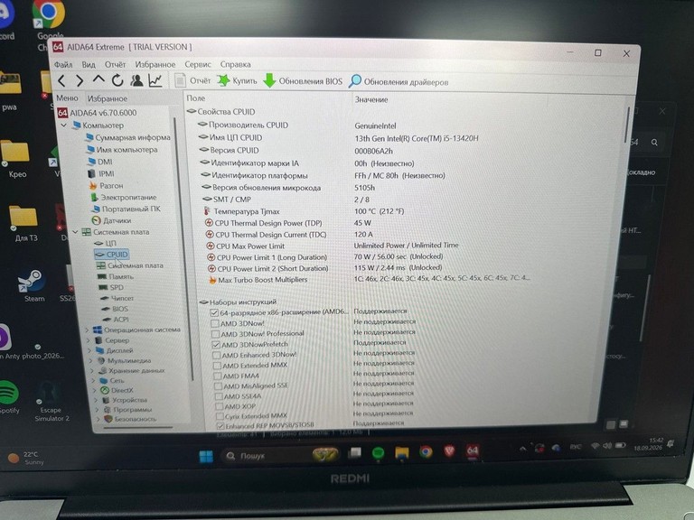Click the taskbar search box Пошук
This screenshot has height=520, width=694.
click(x=282, y=455)
